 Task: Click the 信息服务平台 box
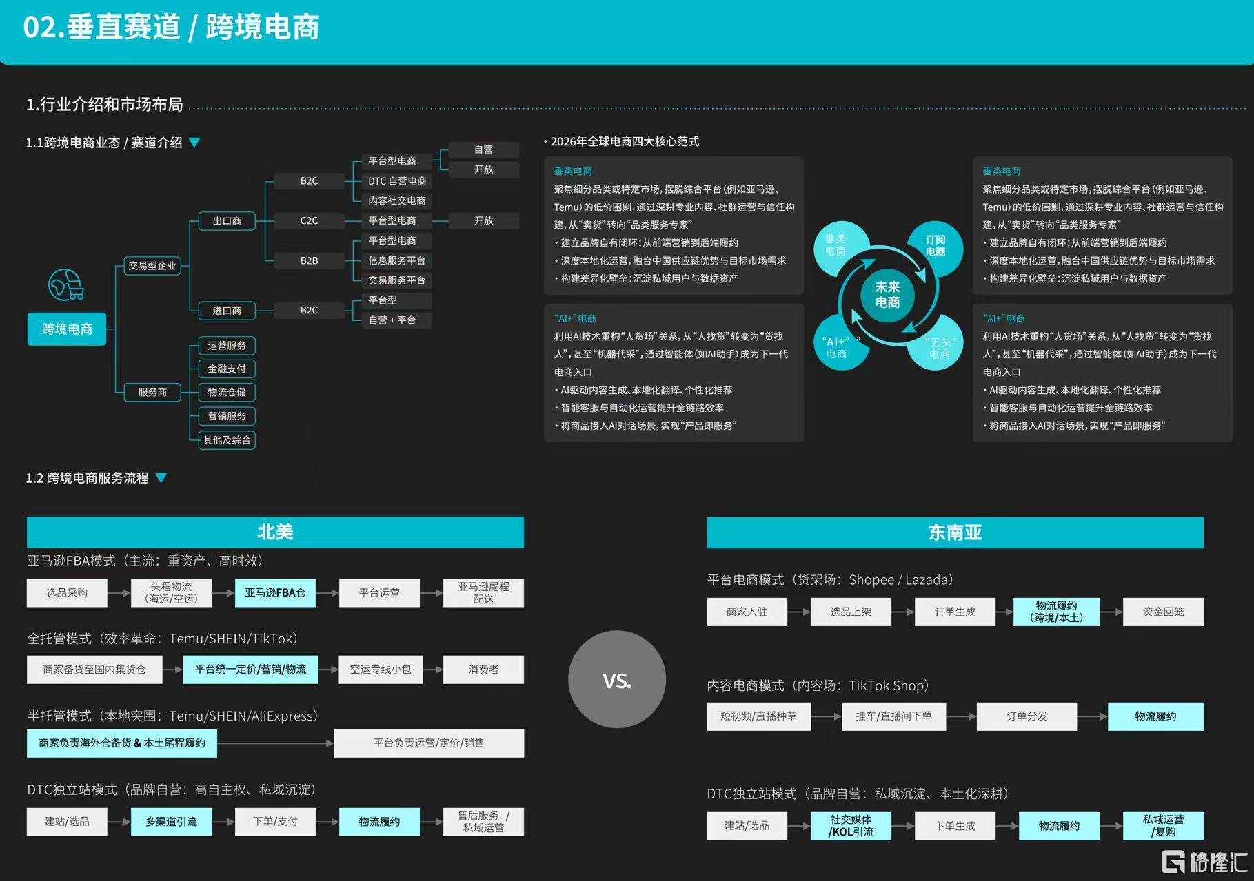click(x=397, y=260)
